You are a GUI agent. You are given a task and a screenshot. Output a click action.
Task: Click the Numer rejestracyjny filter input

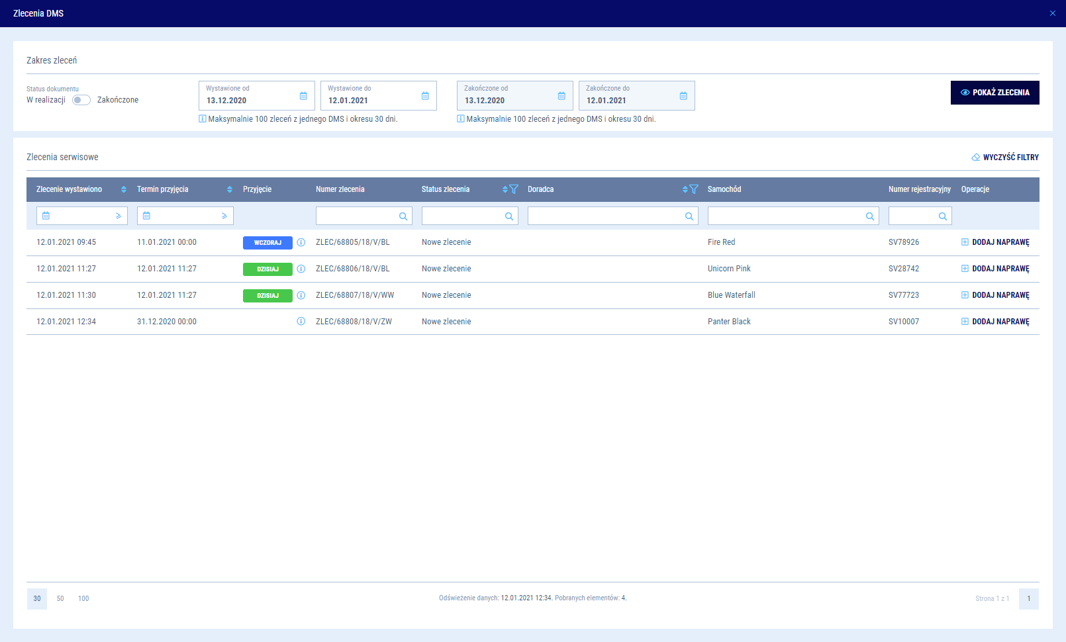pyautogui.click(x=912, y=216)
